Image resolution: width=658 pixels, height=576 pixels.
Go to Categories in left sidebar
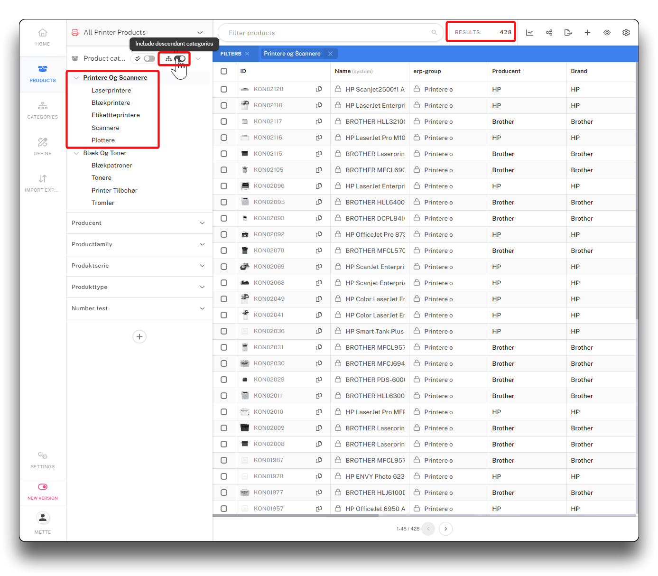pos(43,110)
